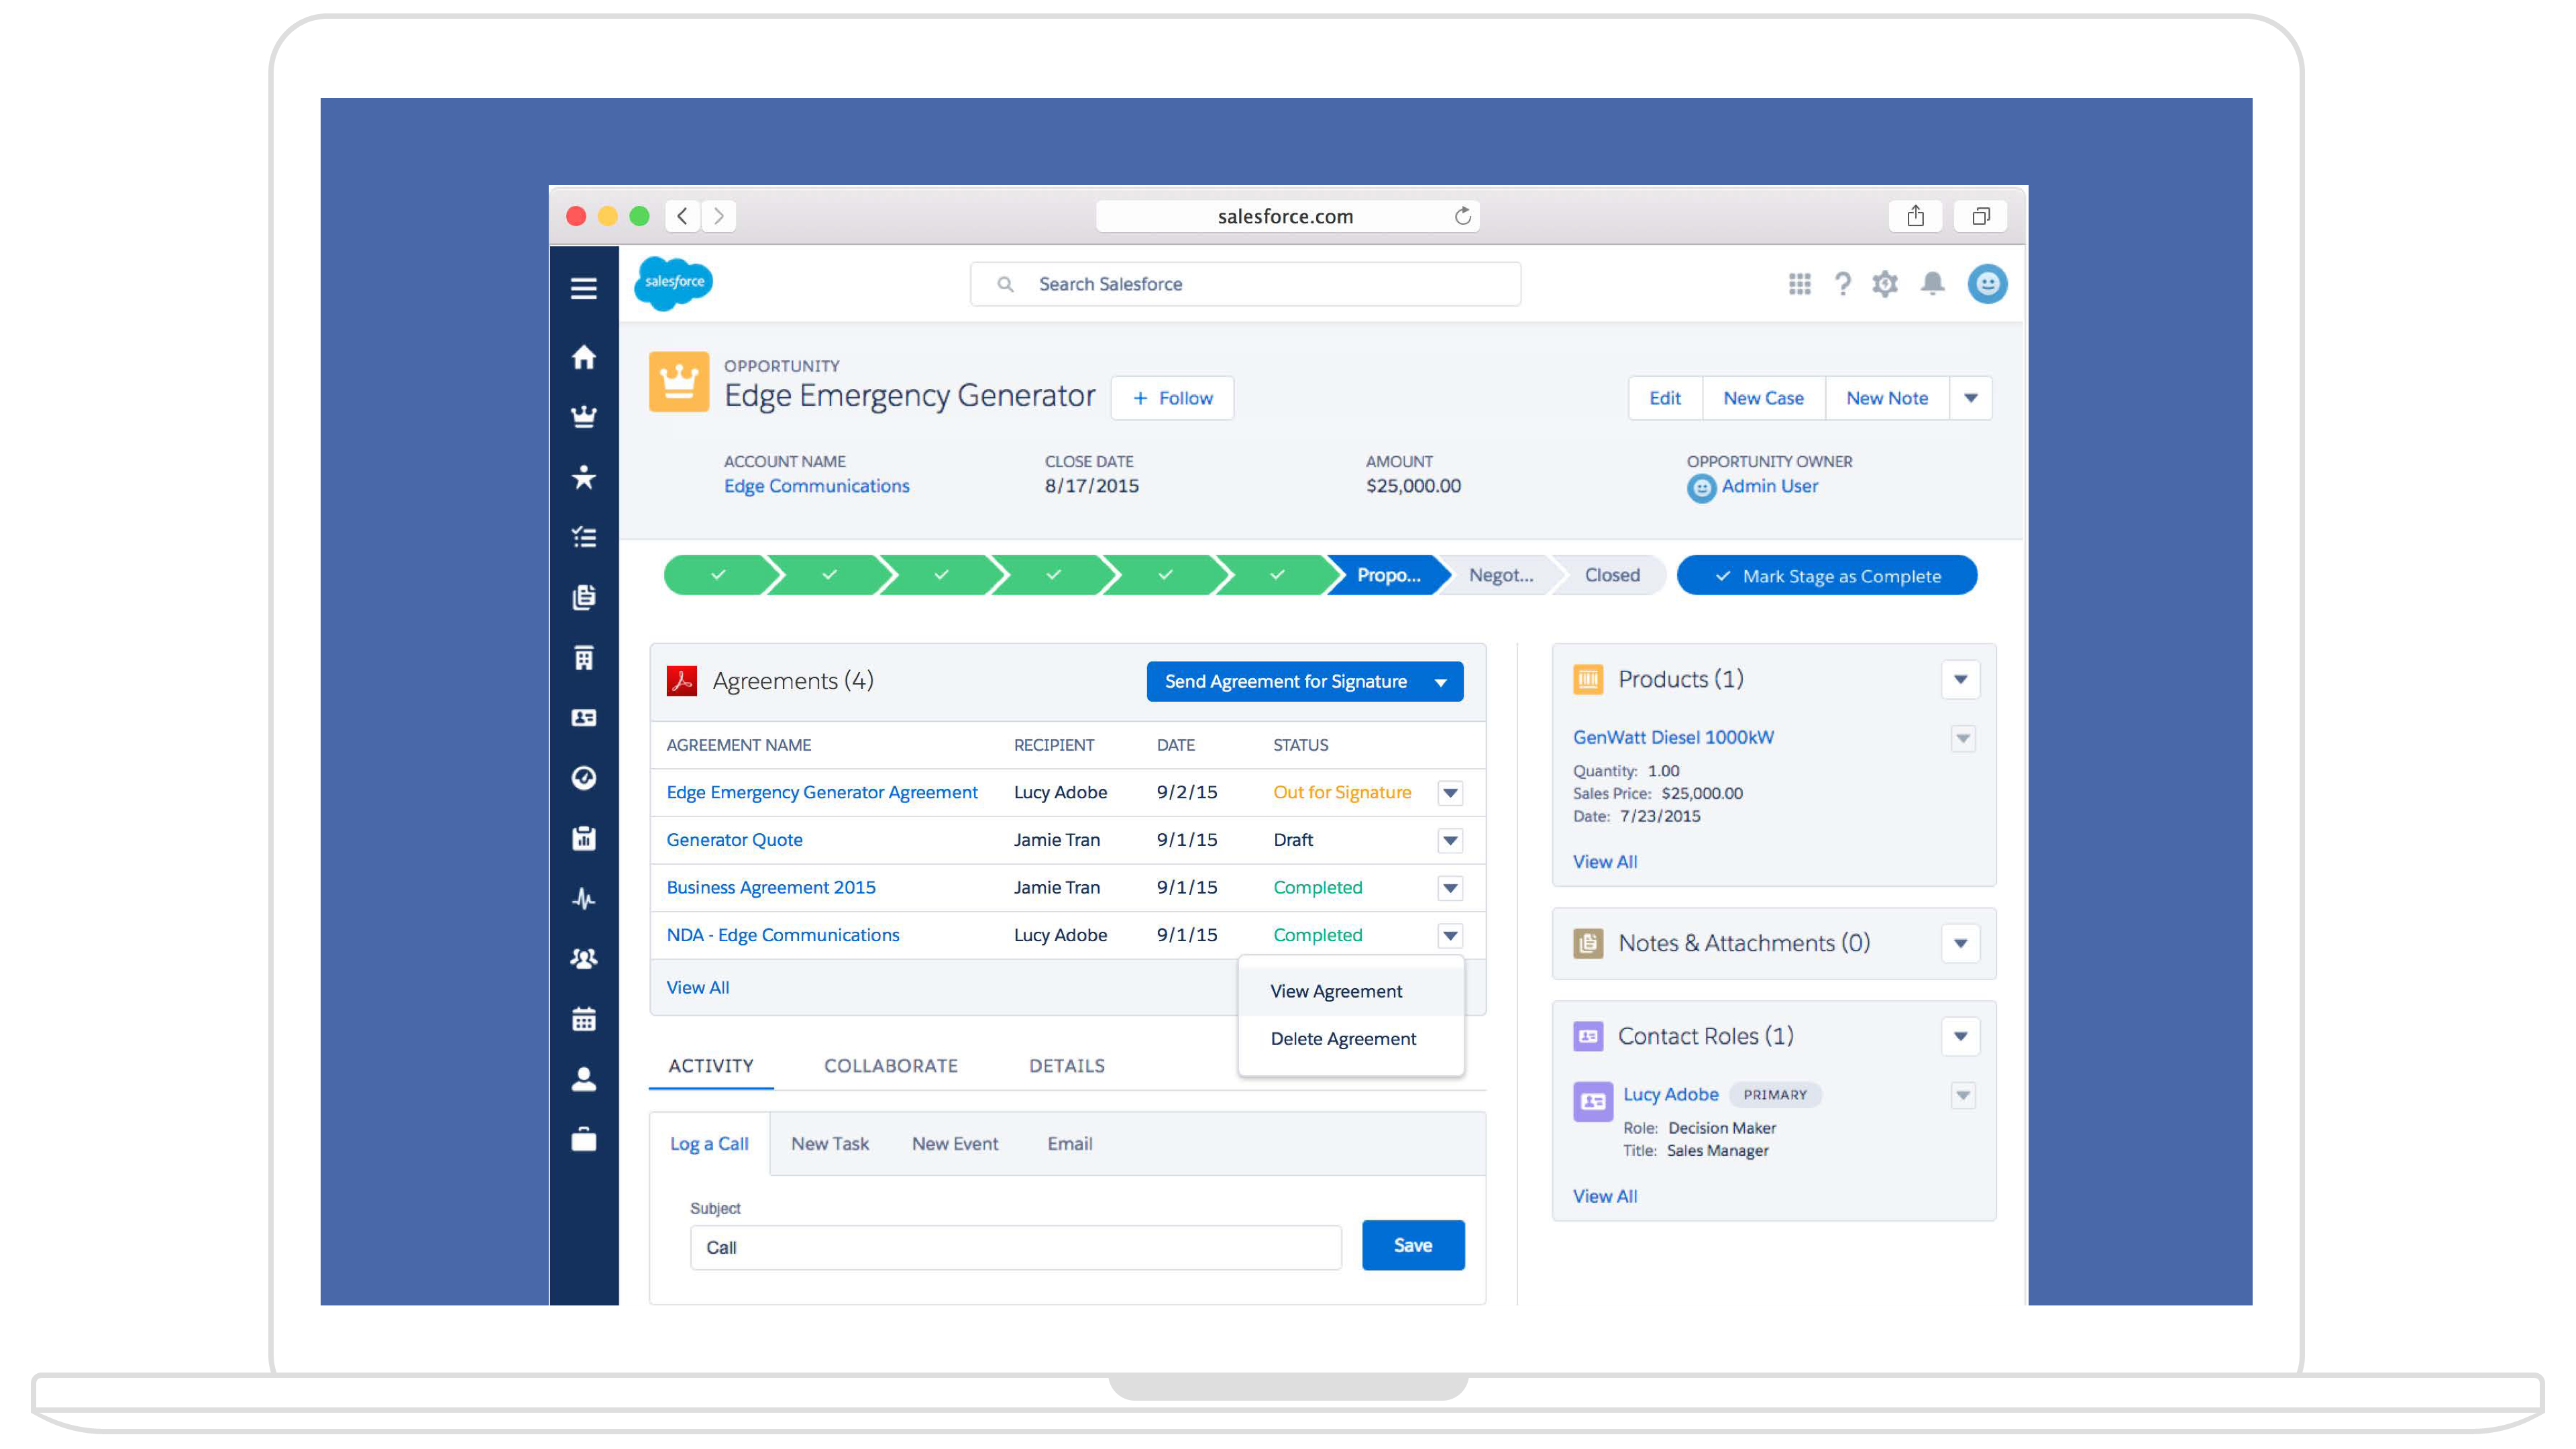
Task: Open notifications bell icon
Action: point(1932,284)
